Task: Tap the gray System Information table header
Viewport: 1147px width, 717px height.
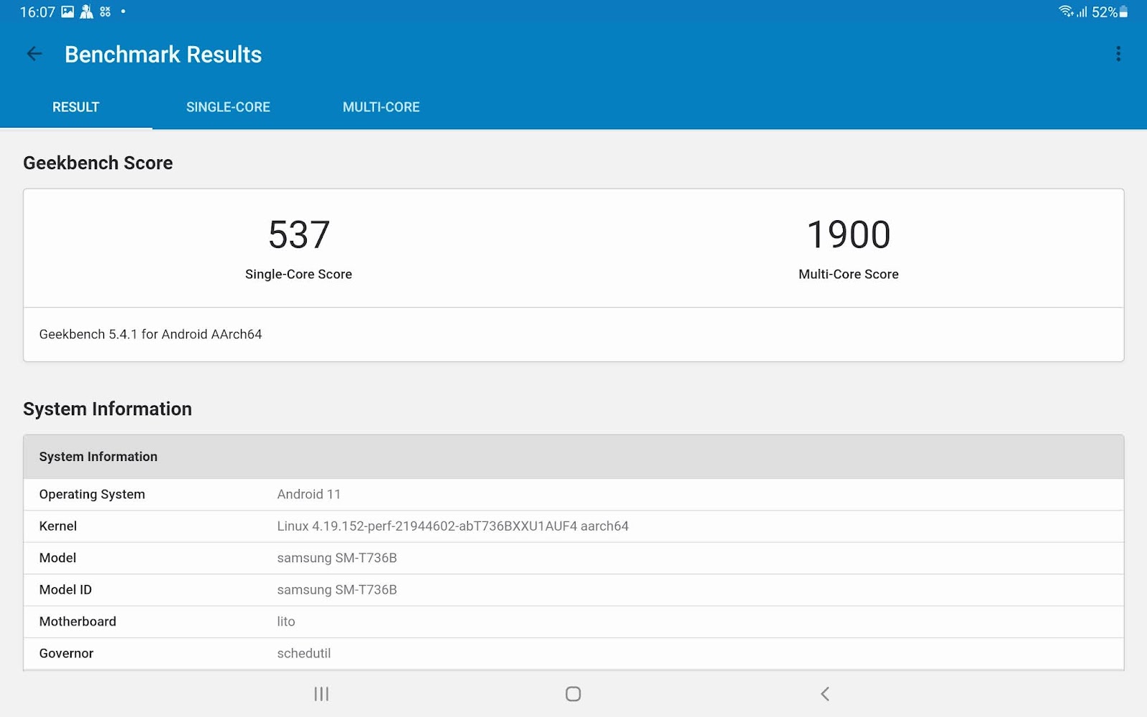Action: click(573, 457)
